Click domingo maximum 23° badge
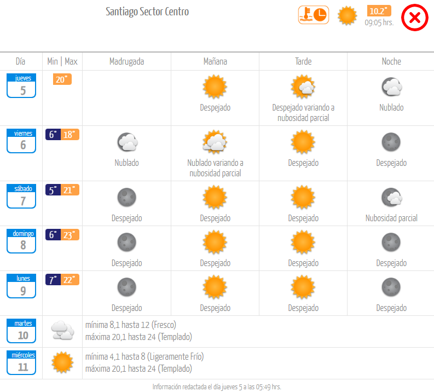 tap(70, 235)
